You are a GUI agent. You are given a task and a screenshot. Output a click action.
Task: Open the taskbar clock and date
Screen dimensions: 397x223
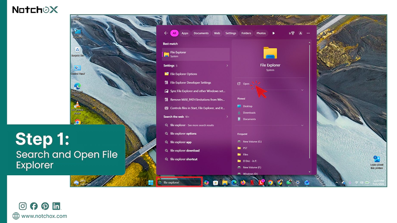379,183
